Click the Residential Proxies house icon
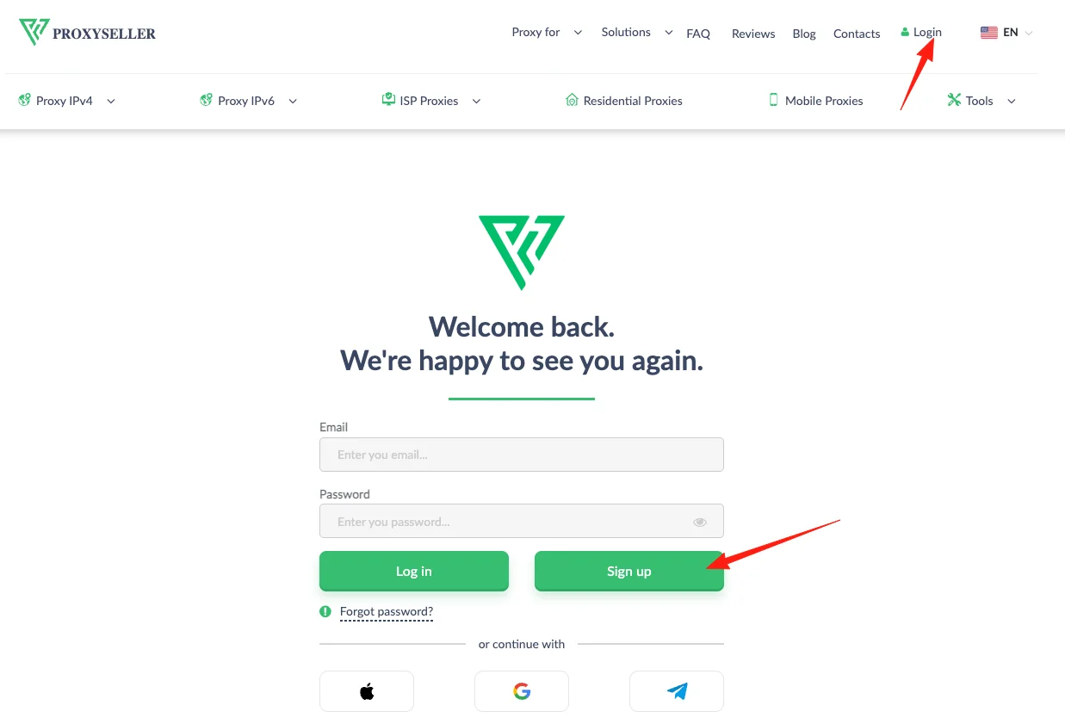Image resolution: width=1065 pixels, height=724 pixels. click(x=572, y=100)
